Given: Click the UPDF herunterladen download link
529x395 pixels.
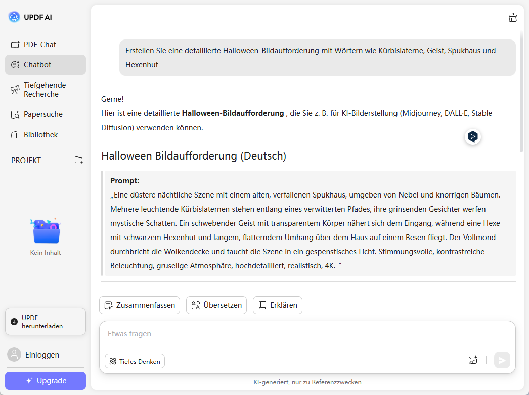Looking at the screenshot, I should [45, 321].
